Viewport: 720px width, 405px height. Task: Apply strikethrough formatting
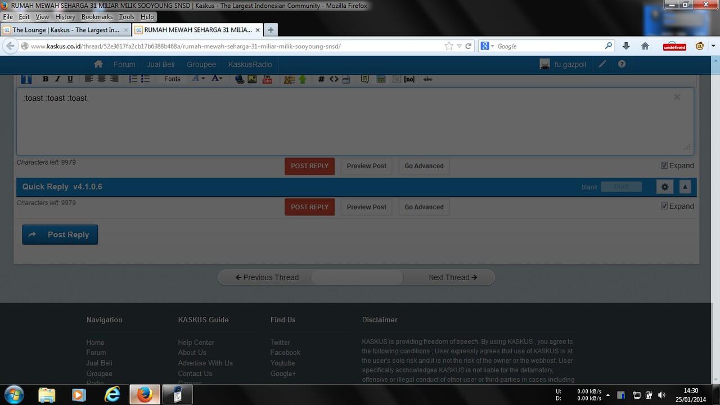[427, 79]
